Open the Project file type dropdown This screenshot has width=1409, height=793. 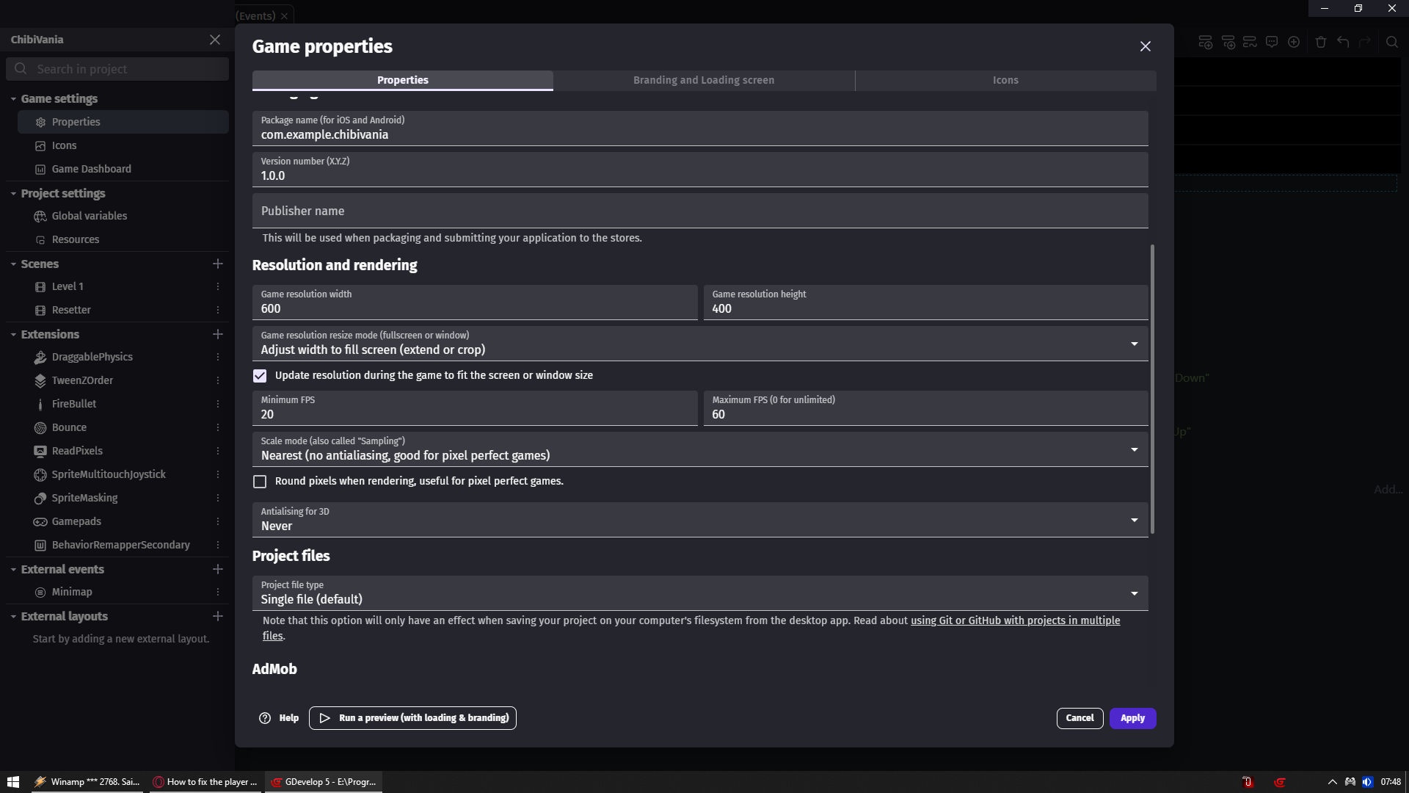click(x=1134, y=593)
